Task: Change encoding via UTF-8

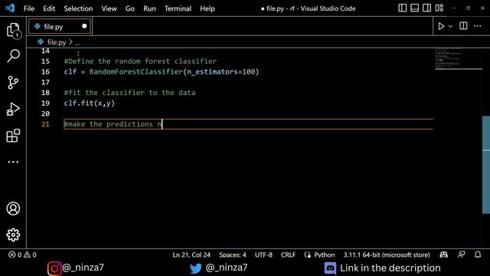Action: coord(263,255)
